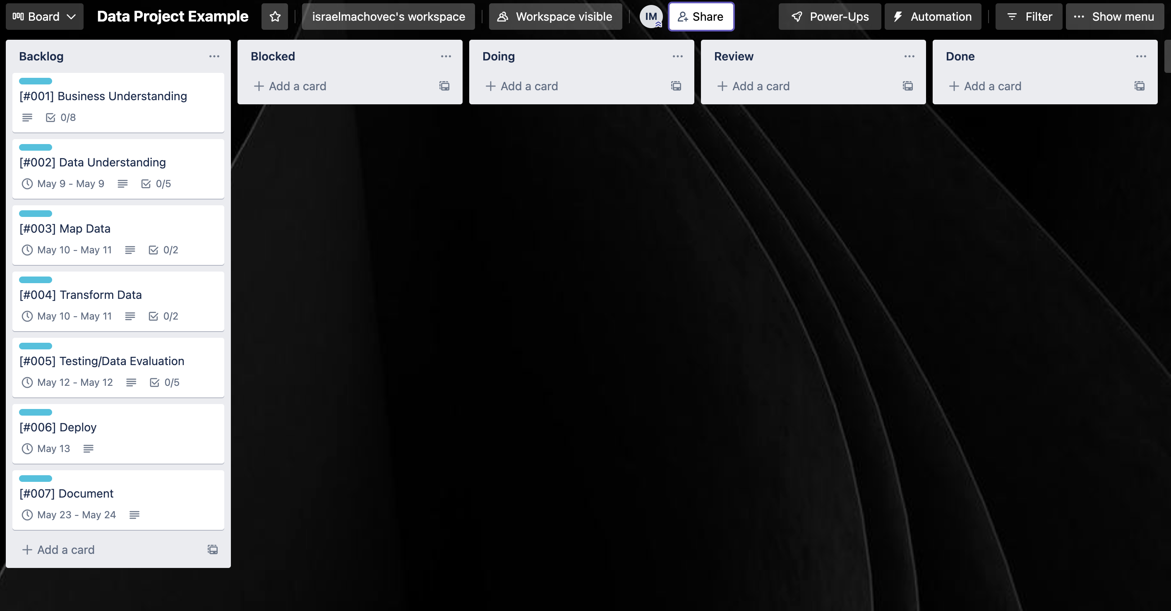Screen dimensions: 1171x611
Task: Show the board menu
Action: click(1115, 17)
